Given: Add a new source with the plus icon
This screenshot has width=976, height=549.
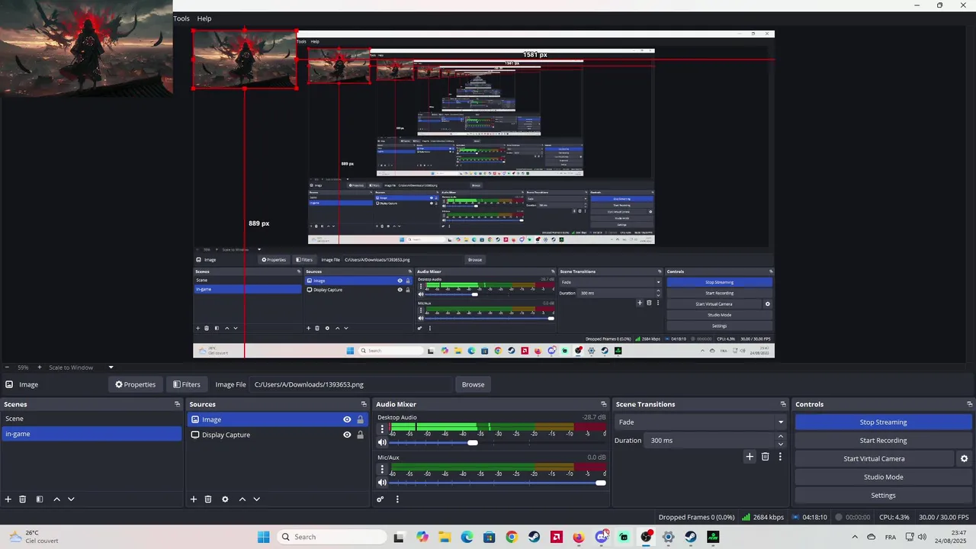Looking at the screenshot, I should (194, 499).
